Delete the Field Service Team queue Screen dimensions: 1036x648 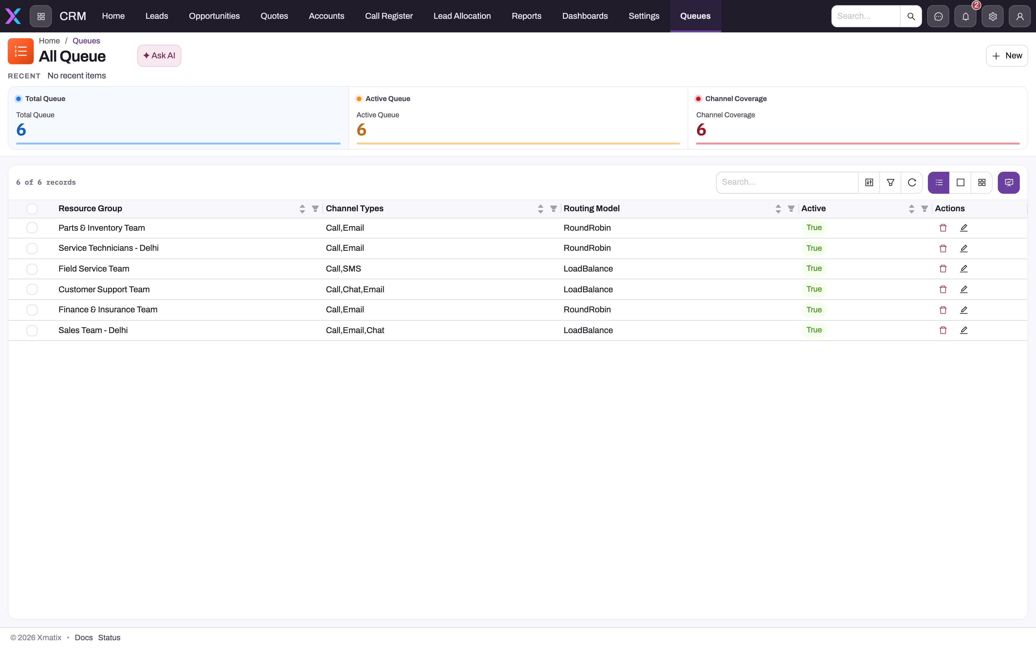(943, 269)
